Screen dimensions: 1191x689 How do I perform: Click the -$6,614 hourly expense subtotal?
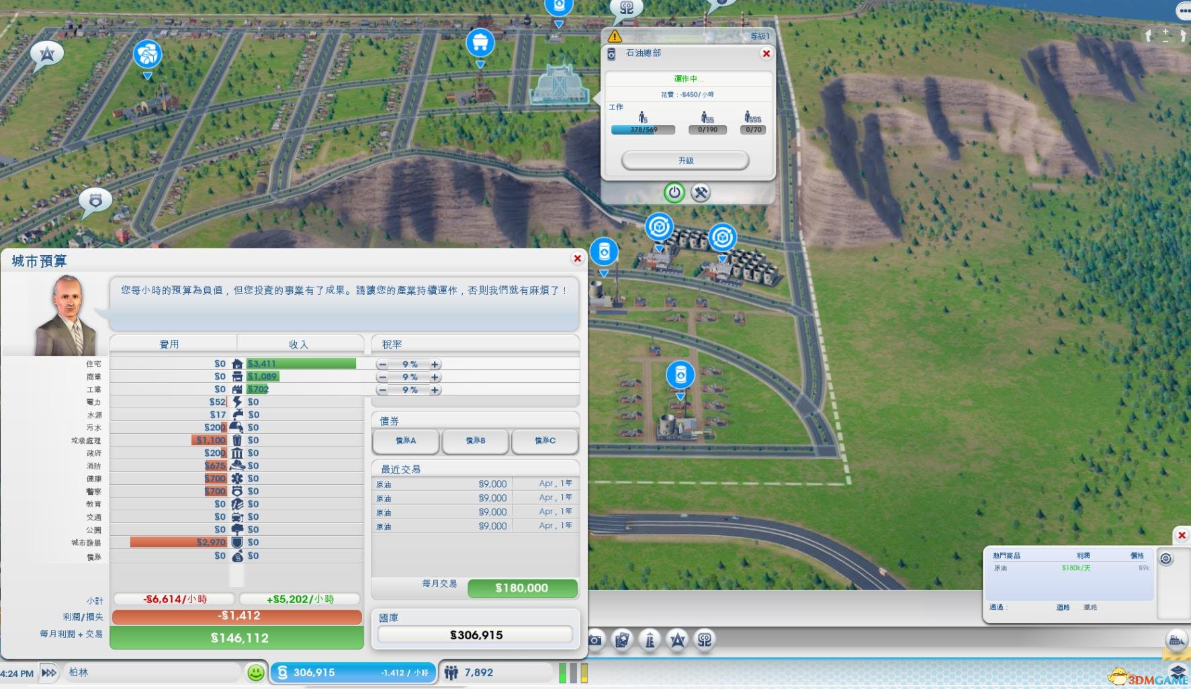click(175, 599)
